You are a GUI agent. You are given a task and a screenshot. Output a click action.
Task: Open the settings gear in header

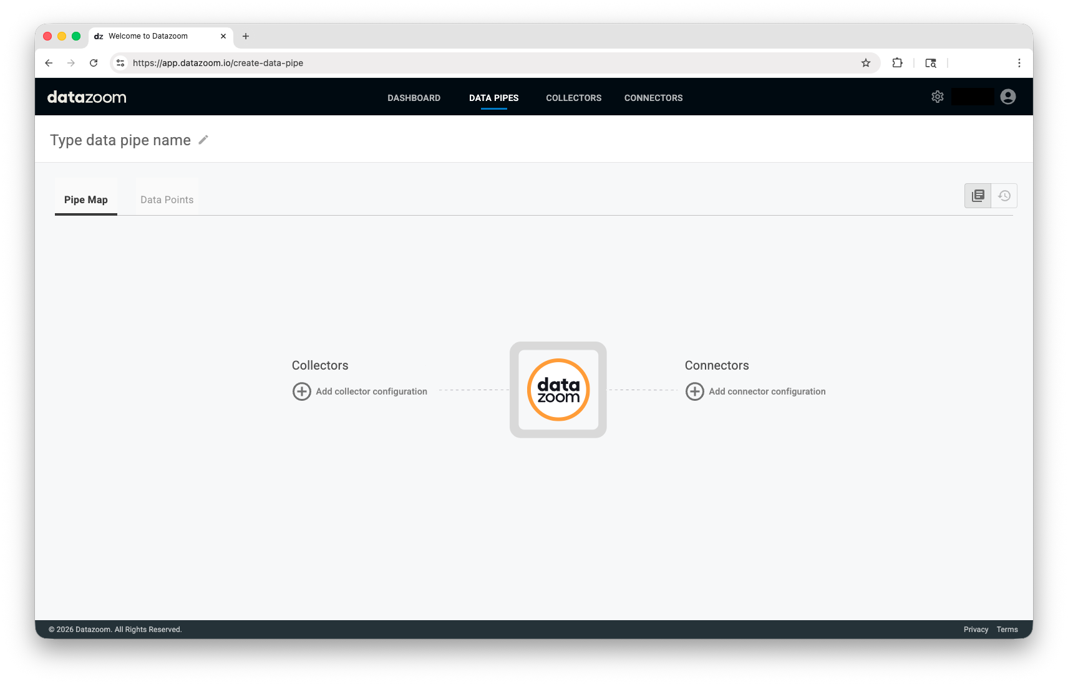click(937, 97)
